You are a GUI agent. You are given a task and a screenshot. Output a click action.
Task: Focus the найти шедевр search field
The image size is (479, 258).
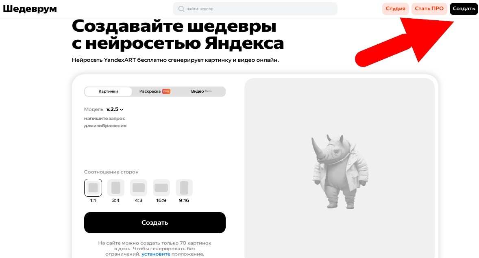pyautogui.click(x=255, y=9)
